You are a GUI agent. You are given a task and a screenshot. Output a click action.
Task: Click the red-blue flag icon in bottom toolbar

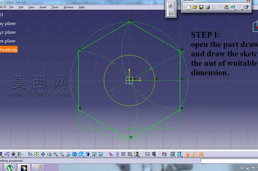pyautogui.click(x=164, y=154)
